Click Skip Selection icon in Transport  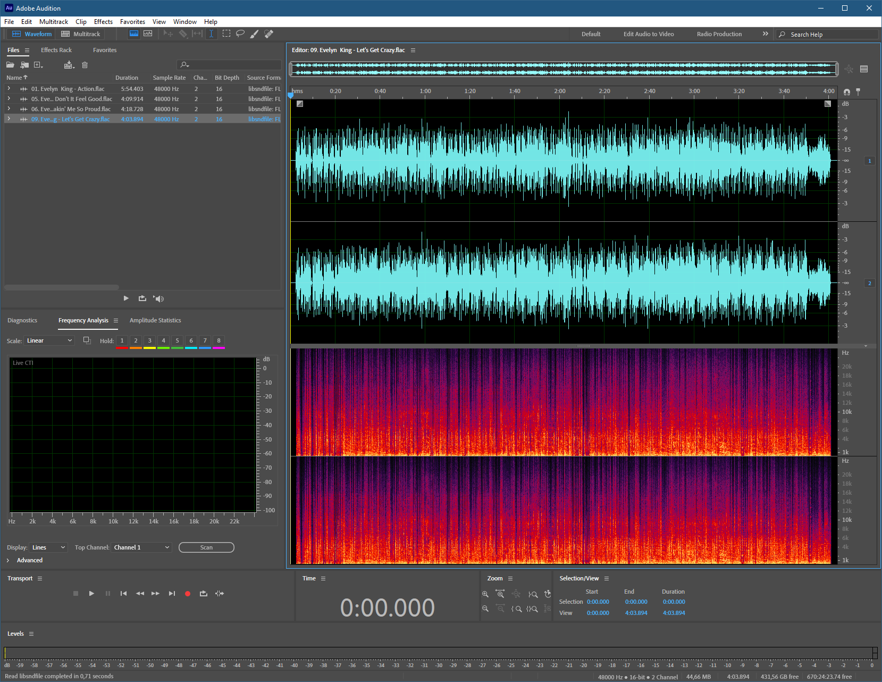click(220, 594)
